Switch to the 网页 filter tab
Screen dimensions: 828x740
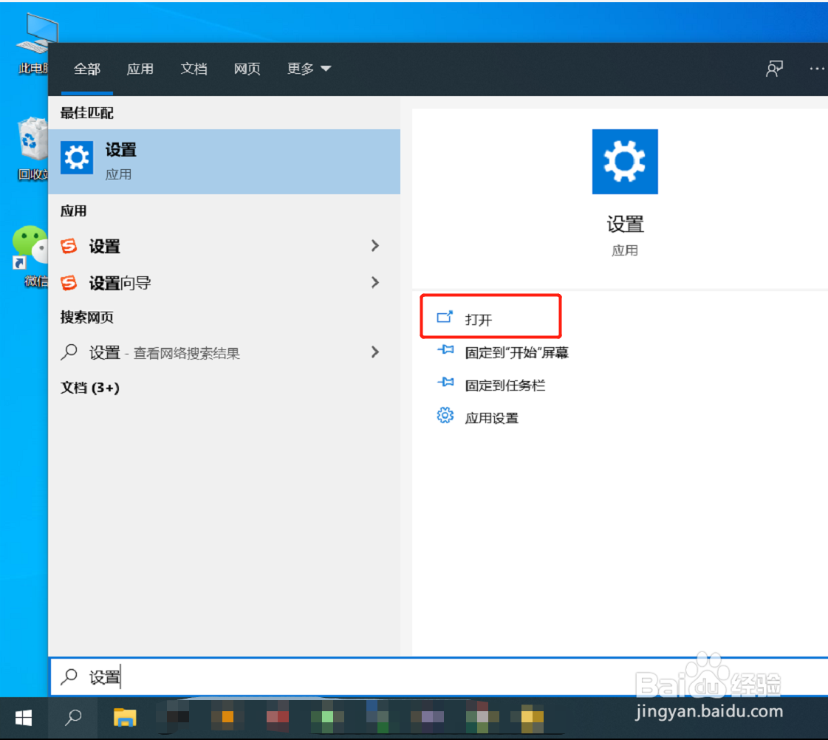click(x=247, y=68)
